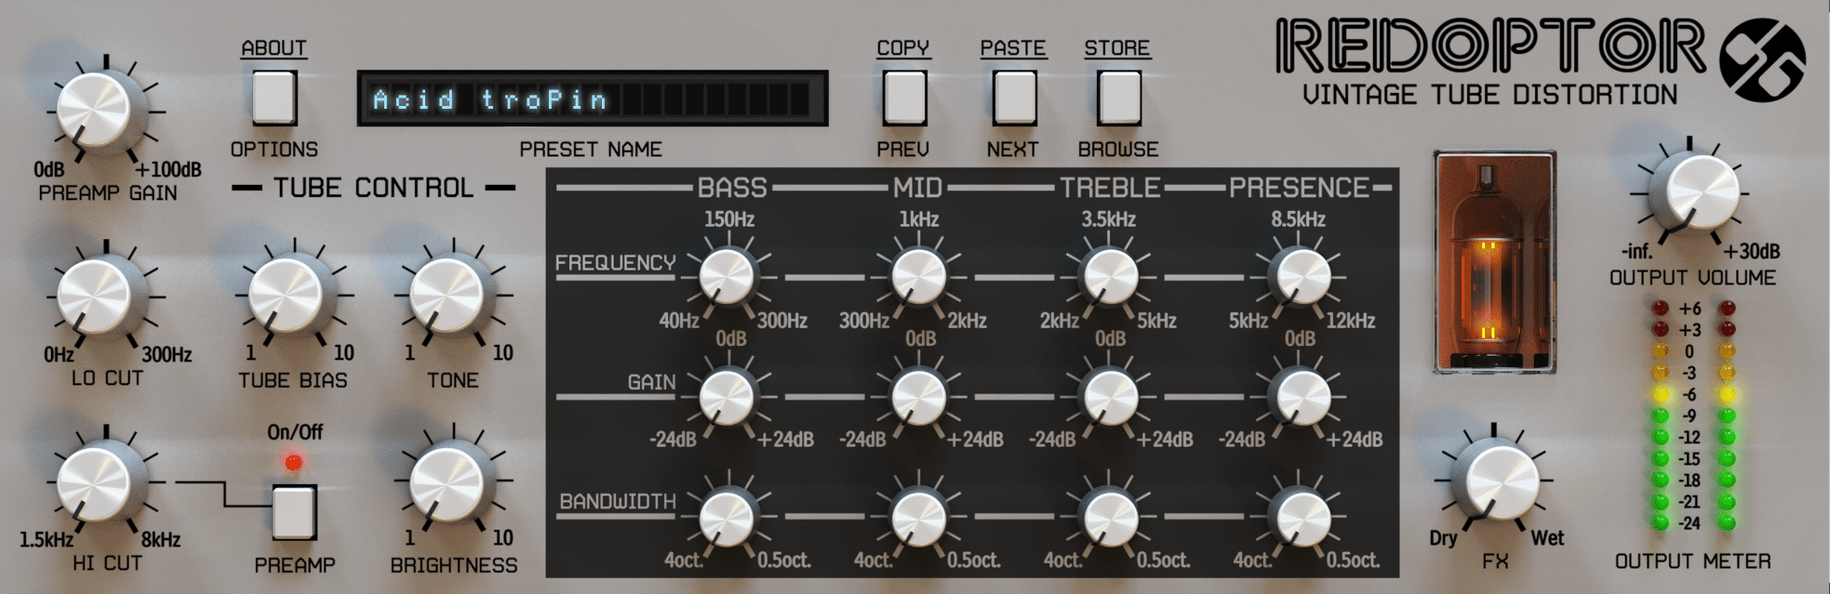Click the 'TUBE CONTROL' heading

pyautogui.click(x=373, y=188)
